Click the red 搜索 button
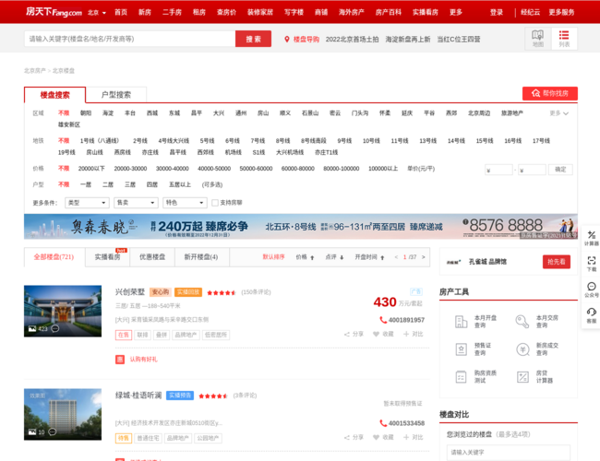Screen dimensions: 600x461 [253, 39]
